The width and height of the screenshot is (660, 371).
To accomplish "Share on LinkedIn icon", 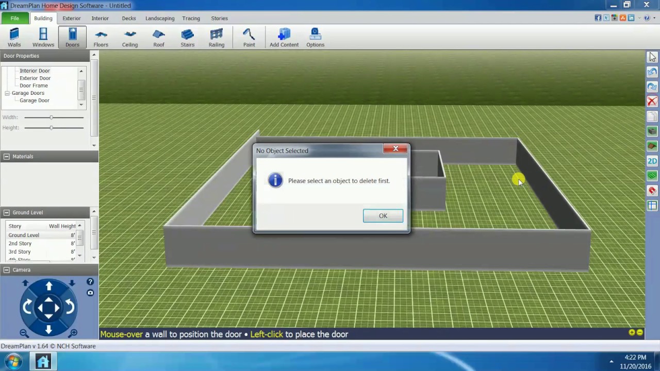I will pyautogui.click(x=631, y=18).
